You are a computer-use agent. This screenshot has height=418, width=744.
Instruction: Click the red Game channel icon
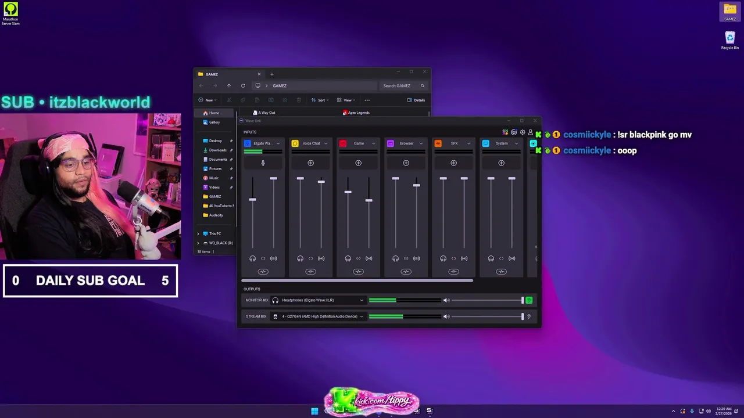343,143
